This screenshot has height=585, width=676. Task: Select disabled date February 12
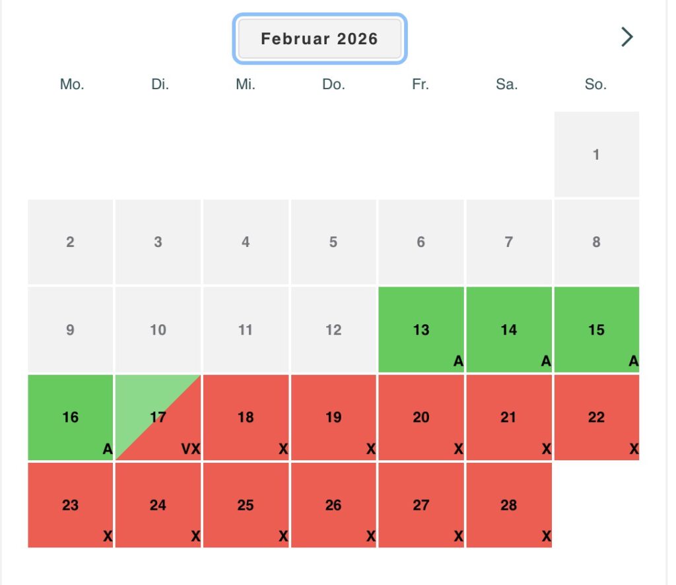pos(333,329)
